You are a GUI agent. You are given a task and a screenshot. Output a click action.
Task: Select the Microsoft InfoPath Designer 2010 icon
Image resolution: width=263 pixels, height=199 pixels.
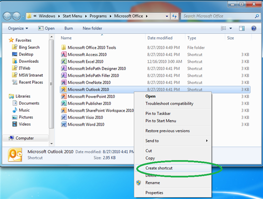click(64, 69)
